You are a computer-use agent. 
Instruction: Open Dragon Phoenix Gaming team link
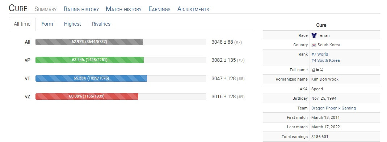(334, 108)
